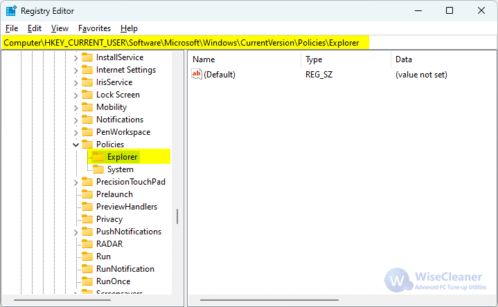This screenshot has height=307, width=498.
Task: Expand the Internet Settings key
Action: coord(75,71)
